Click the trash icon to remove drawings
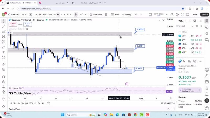The image size is (210, 118). [x=3, y=99]
